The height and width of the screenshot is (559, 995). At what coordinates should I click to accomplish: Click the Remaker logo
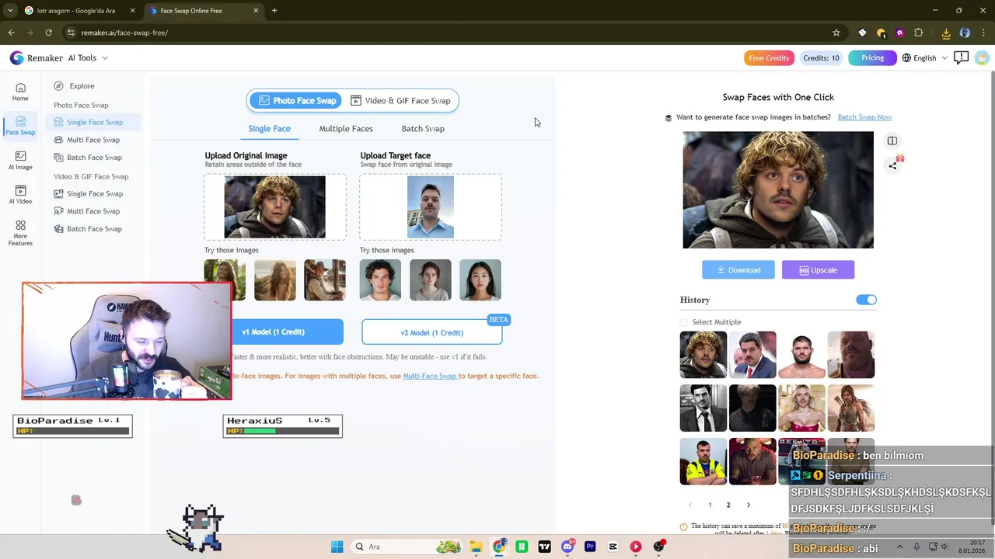click(36, 57)
